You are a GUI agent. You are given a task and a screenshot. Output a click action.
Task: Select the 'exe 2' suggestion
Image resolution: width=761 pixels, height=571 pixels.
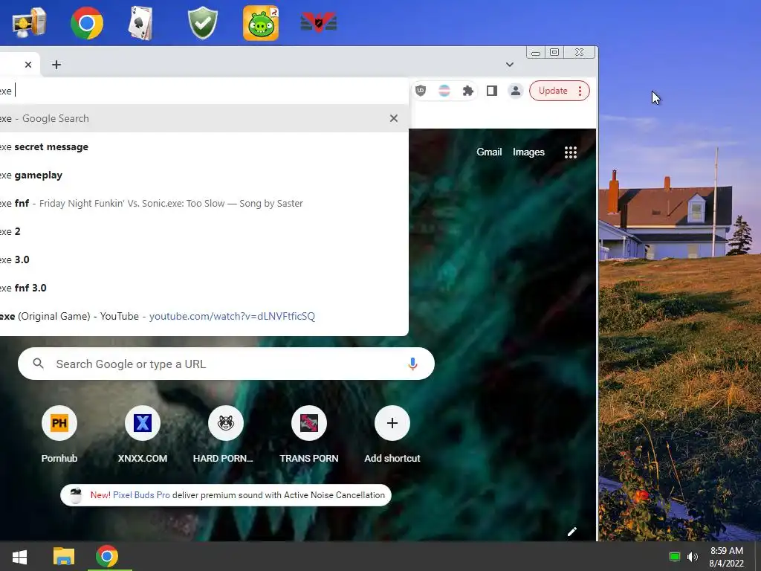click(x=204, y=231)
